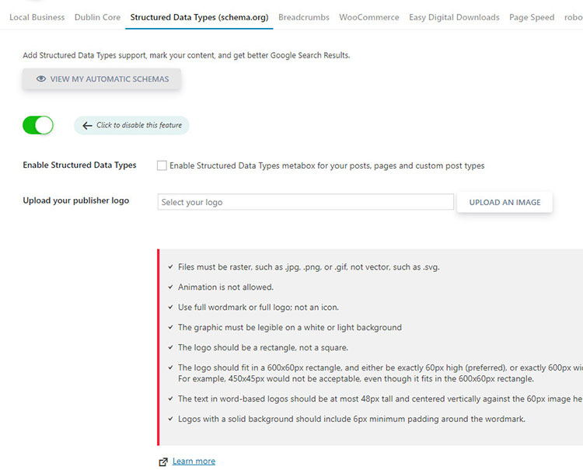583x470 pixels.
Task: Open the WooCommerce tab
Action: point(369,17)
